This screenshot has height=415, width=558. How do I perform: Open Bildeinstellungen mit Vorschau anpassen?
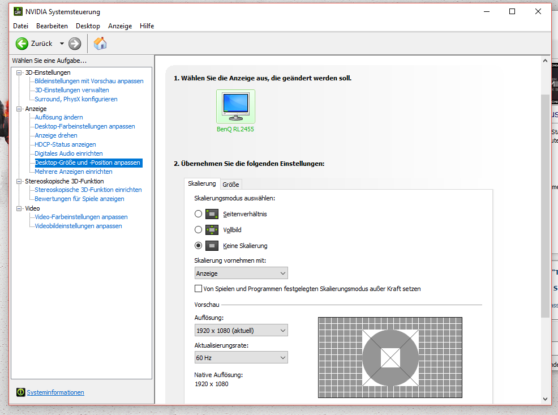pyautogui.click(x=89, y=81)
